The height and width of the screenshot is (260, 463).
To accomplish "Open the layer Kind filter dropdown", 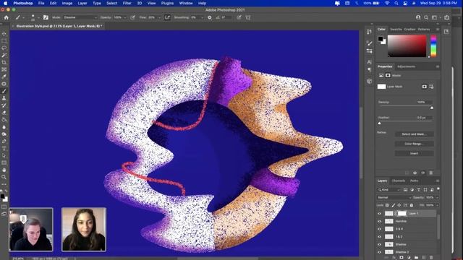I will click(389, 190).
